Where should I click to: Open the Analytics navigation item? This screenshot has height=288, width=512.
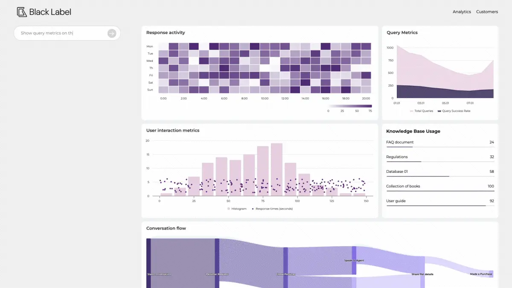pyautogui.click(x=462, y=12)
